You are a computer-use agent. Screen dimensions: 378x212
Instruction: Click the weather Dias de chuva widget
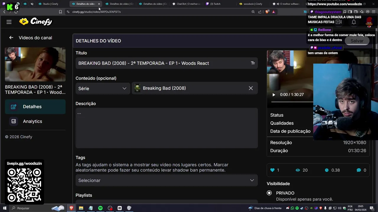(265, 208)
